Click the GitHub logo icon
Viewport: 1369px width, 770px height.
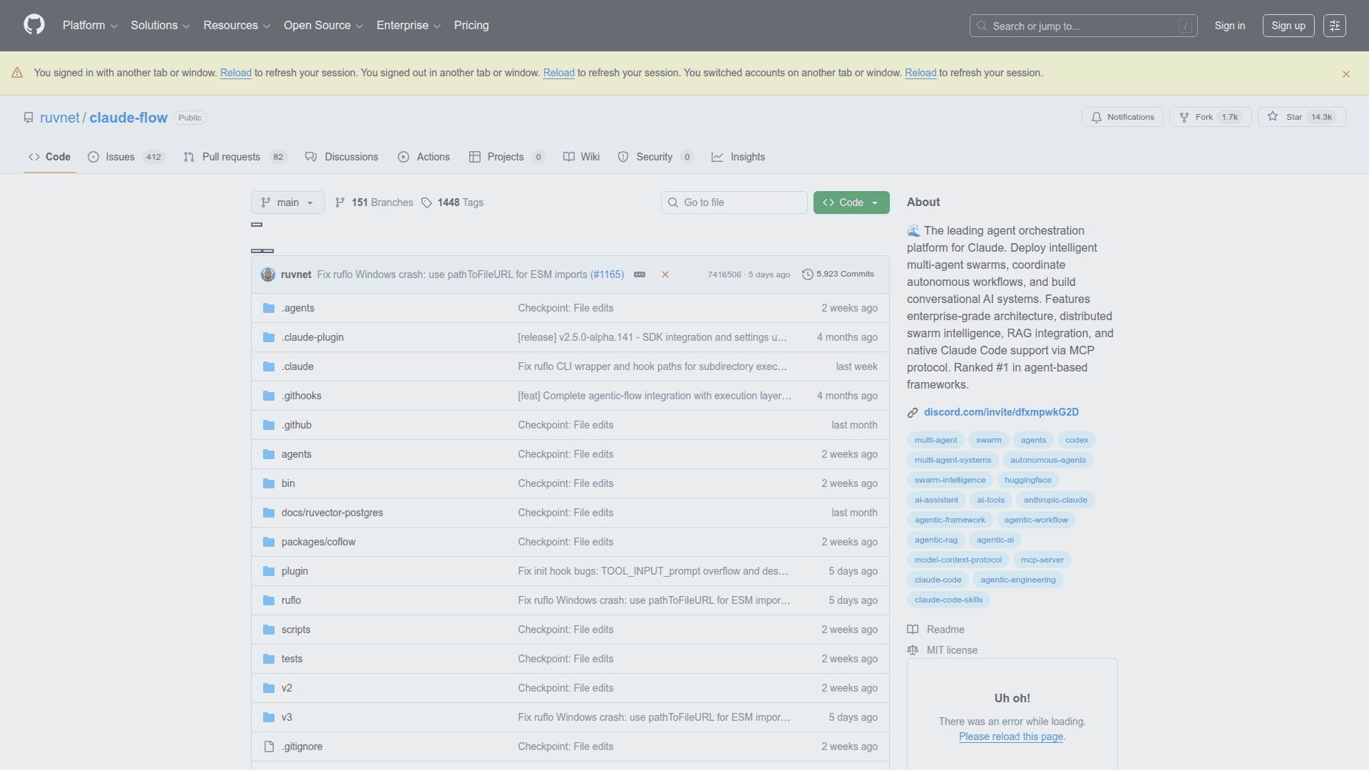(x=34, y=25)
